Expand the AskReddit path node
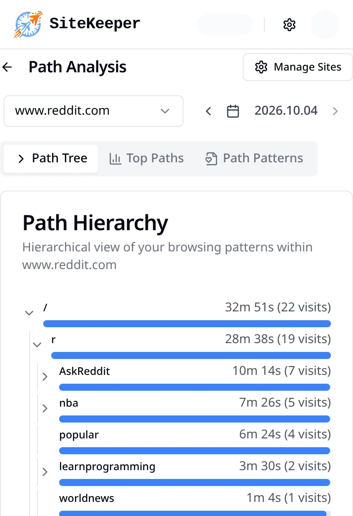The width and height of the screenshot is (353, 516). [45, 377]
